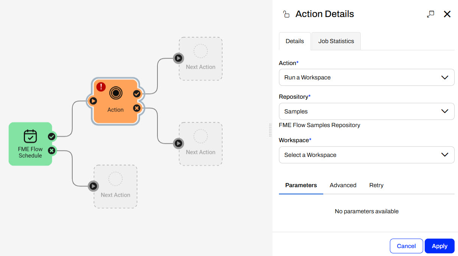Click the FME Flow Schedule calendar icon
The width and height of the screenshot is (458, 256).
point(30,137)
